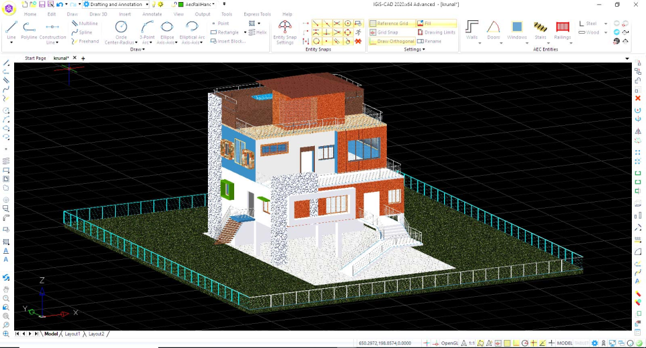
Task: Switch to the Start Page document tab
Action: 35,58
